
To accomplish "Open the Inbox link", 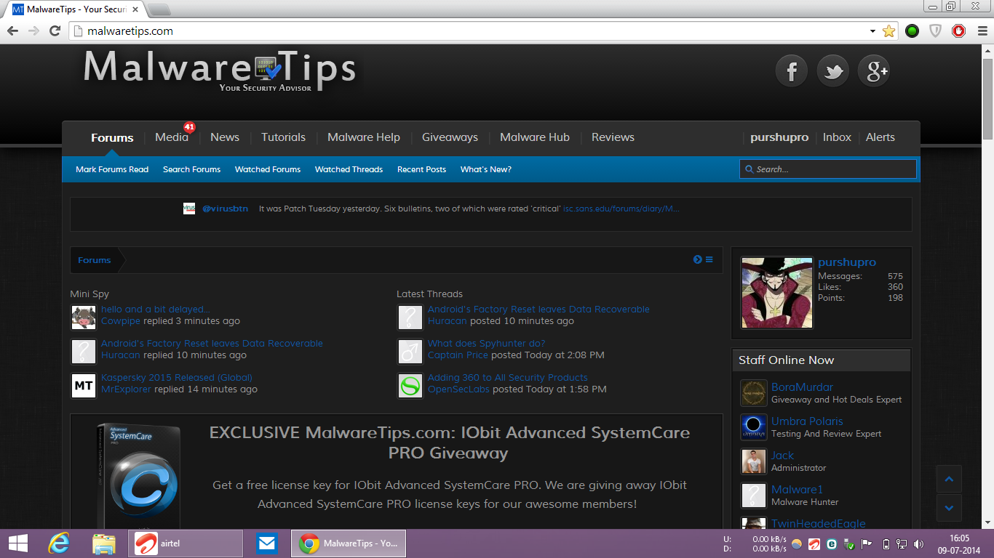I will click(x=837, y=137).
